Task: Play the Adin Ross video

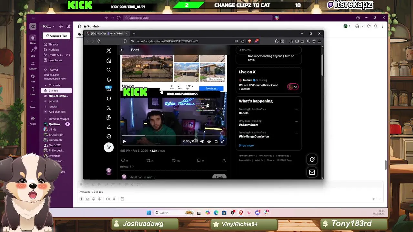Action: click(x=125, y=141)
